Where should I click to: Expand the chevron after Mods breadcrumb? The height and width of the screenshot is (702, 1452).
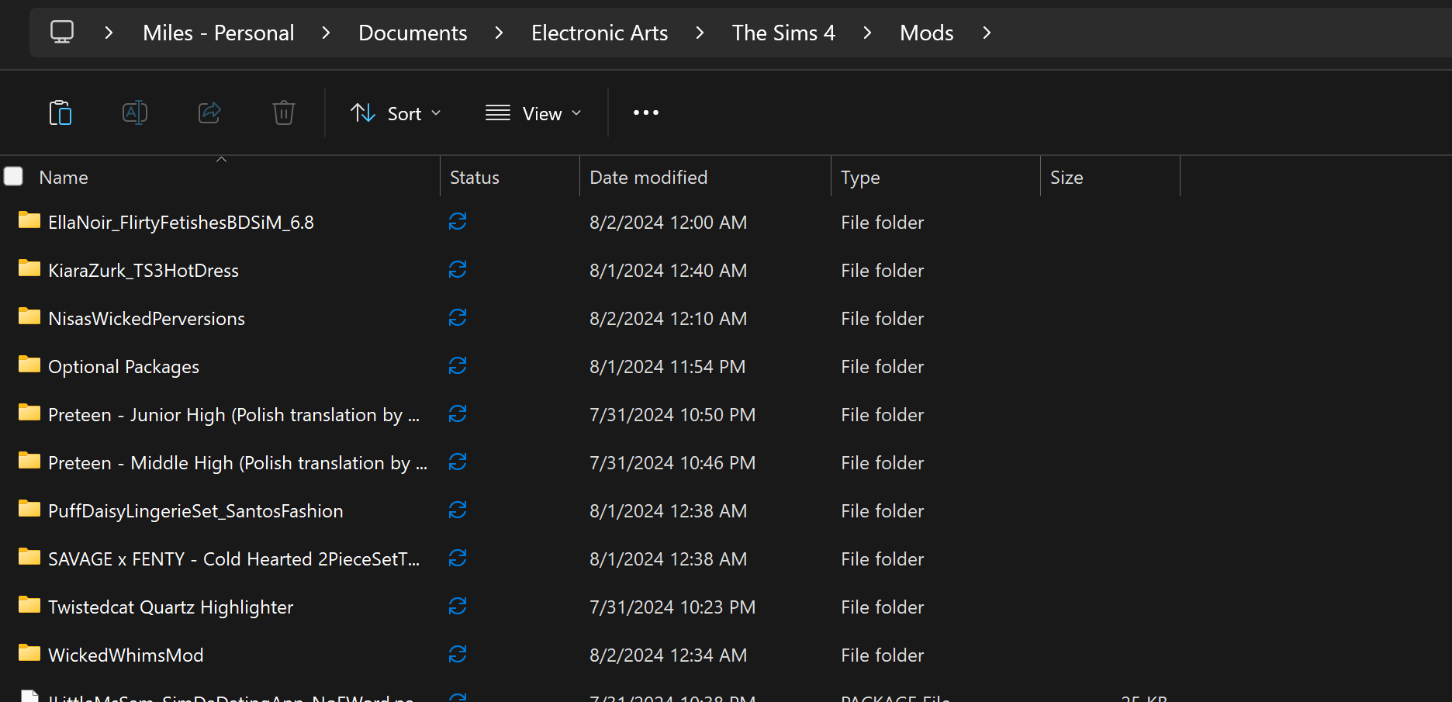(x=987, y=33)
